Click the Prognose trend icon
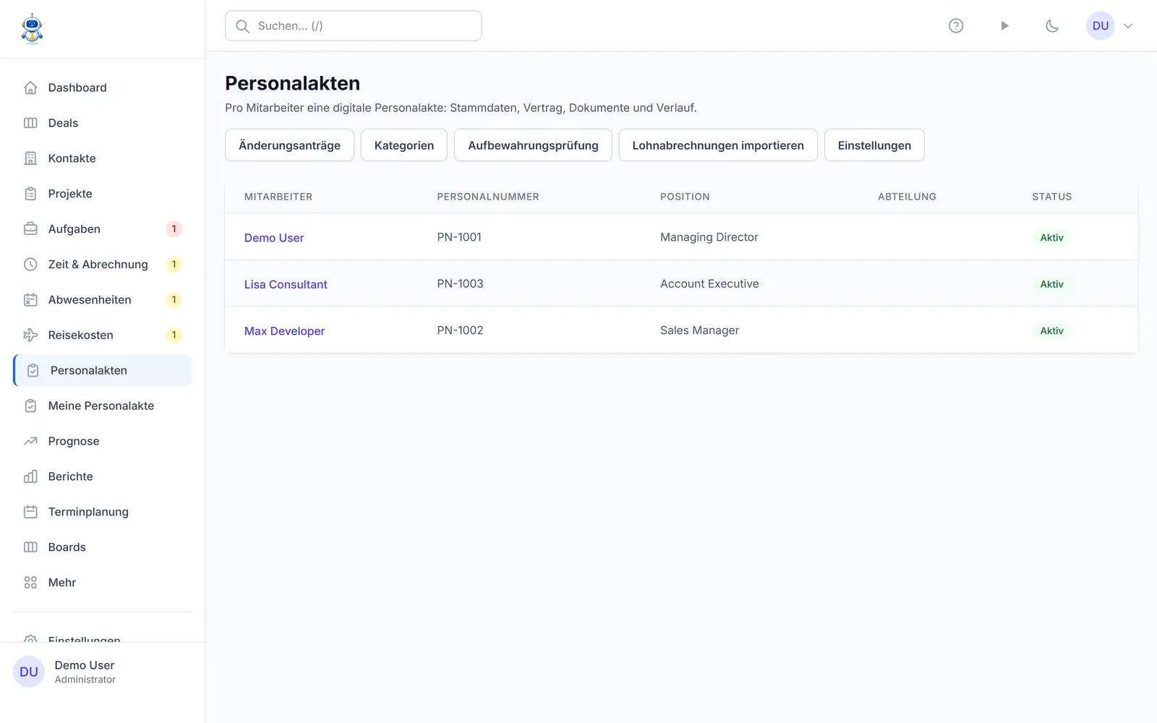The image size is (1157, 723). [30, 441]
